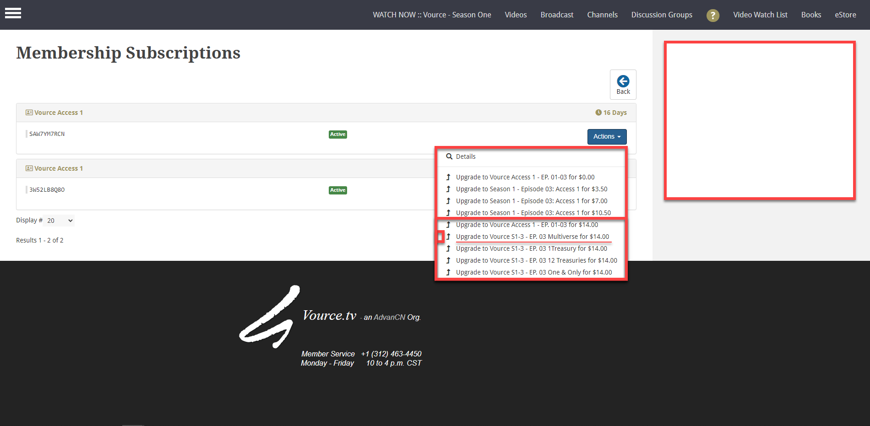Image resolution: width=870 pixels, height=426 pixels.
Task: Open Video Watch List in the top menu
Action: point(760,15)
